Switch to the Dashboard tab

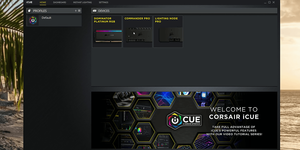click(59, 2)
